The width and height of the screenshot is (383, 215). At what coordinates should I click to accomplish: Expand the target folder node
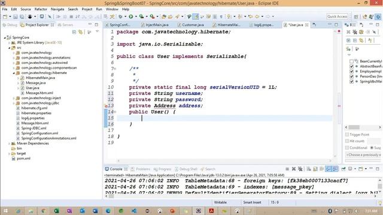coord(10,153)
